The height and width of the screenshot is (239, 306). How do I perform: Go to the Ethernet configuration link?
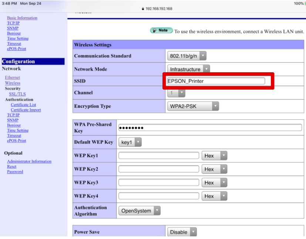coord(13,77)
